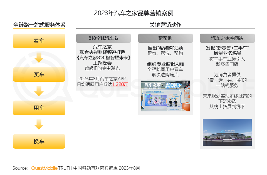Click the 换车 yellow box
Viewport: 267px width, 175px height.
39,141
